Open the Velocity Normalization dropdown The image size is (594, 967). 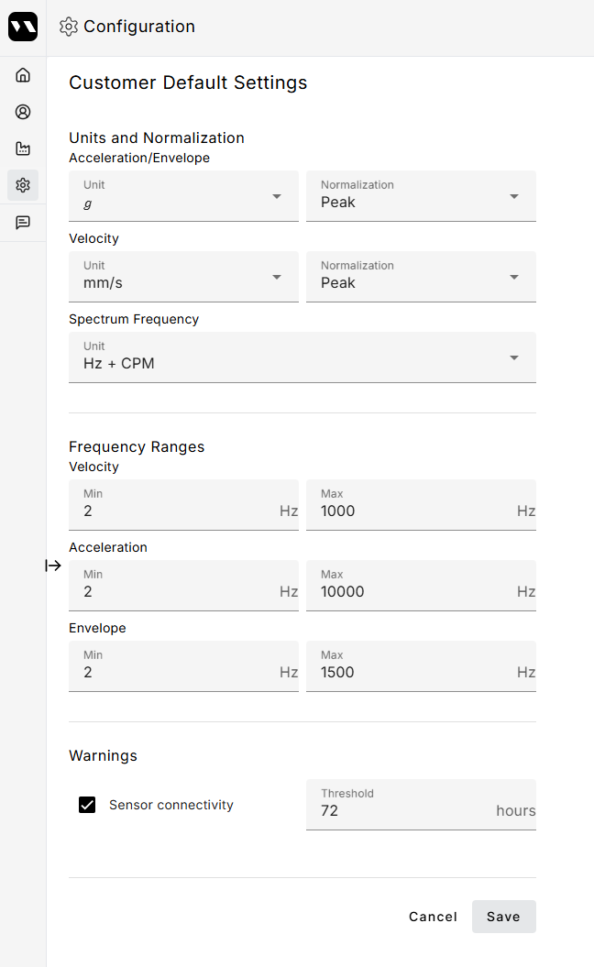pos(421,277)
